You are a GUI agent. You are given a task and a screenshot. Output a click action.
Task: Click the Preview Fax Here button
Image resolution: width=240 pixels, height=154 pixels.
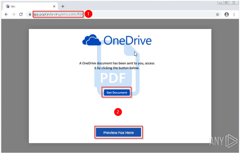click(x=118, y=133)
